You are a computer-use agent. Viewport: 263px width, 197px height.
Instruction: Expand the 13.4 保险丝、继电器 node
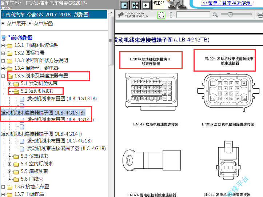(3, 68)
